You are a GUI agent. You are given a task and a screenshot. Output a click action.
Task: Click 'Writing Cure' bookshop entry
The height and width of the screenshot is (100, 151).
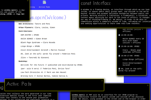pyautogui.click(x=44, y=76)
